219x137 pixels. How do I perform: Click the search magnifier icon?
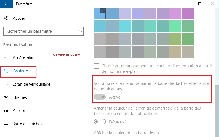tap(80, 31)
